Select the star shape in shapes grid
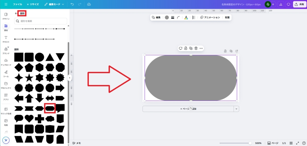Viewport: 307px width, 146px height. pyautogui.click(x=29, y=78)
